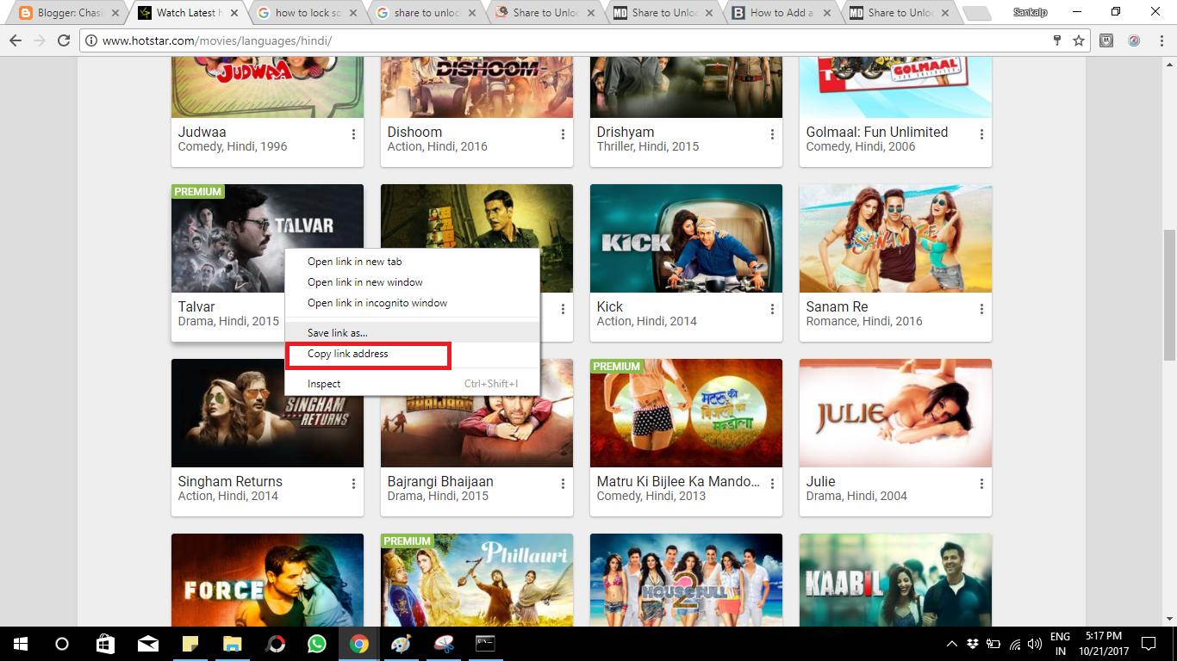
Task: Open the Singham Returns poster
Action: 267,413
